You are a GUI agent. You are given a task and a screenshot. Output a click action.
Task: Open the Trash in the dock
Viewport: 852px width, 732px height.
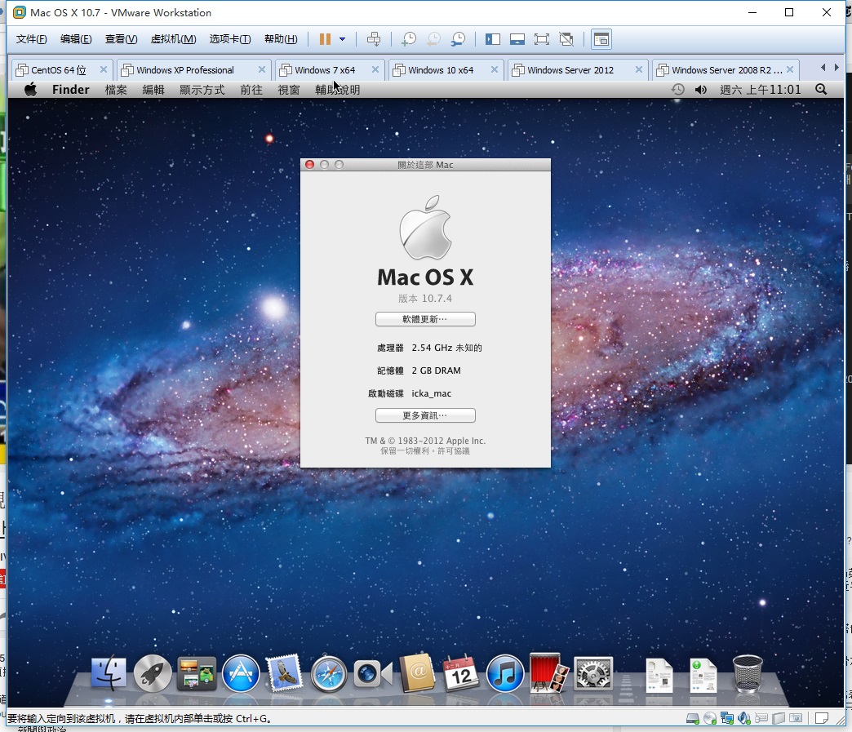tap(748, 674)
